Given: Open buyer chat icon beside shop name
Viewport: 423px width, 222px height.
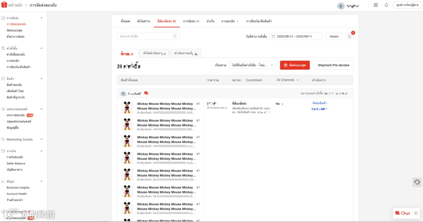Looking at the screenshot, I should [x=146, y=93].
